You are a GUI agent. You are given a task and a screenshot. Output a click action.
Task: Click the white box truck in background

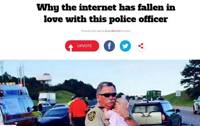coord(47,99)
